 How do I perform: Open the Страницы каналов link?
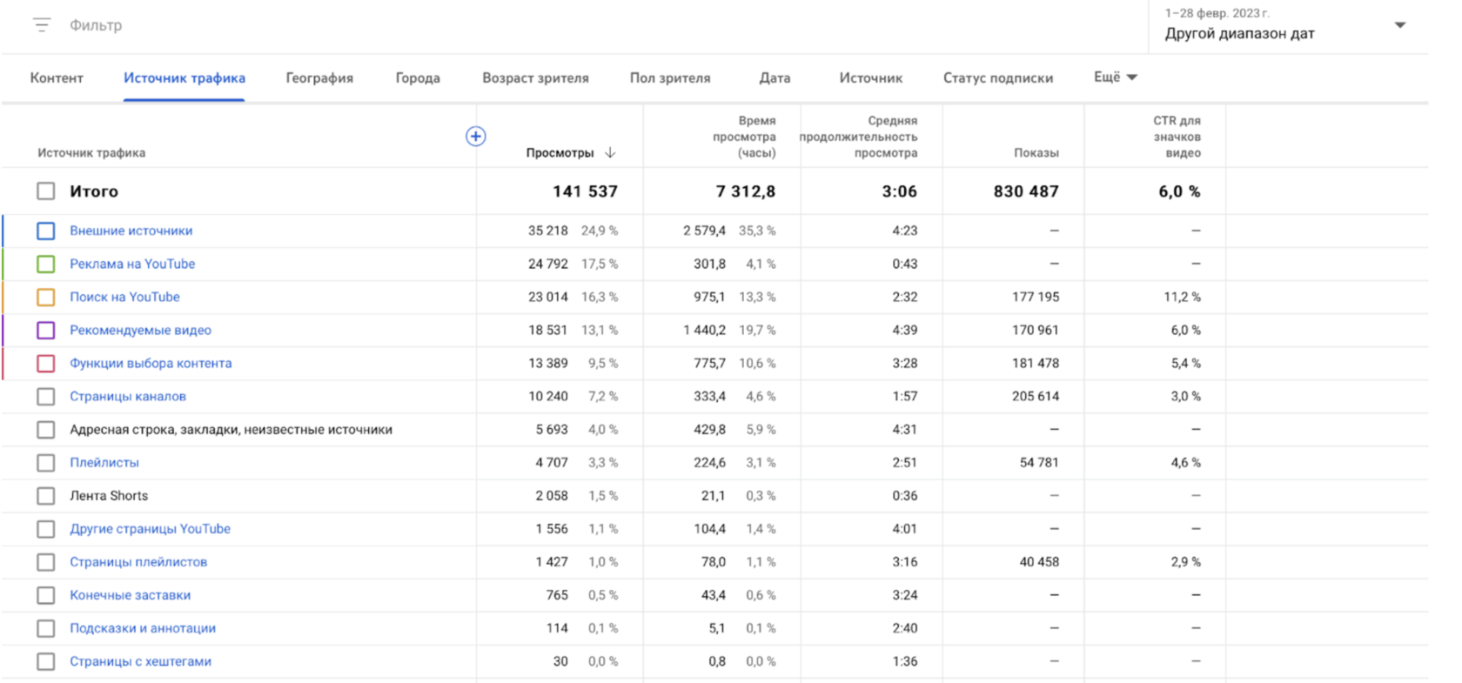point(128,396)
